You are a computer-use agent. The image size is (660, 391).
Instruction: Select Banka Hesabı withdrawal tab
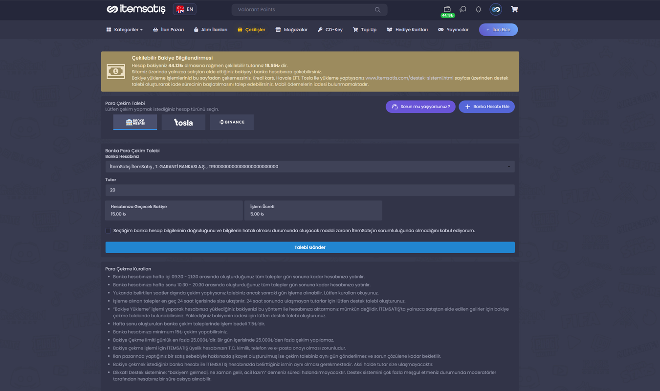click(135, 122)
